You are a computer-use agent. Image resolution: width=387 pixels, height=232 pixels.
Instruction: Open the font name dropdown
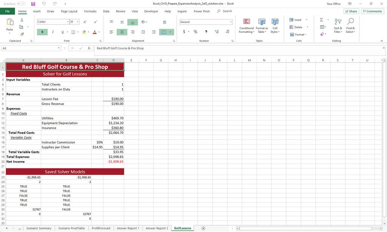(68, 21)
